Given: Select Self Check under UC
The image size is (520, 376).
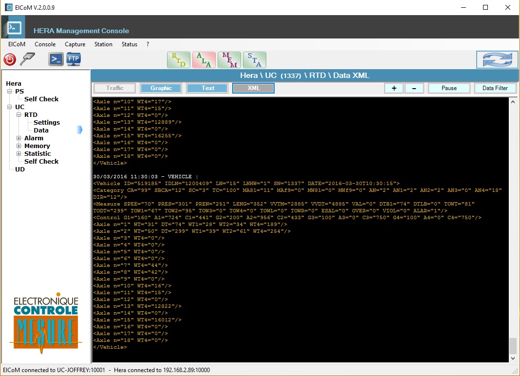Looking at the screenshot, I should pyautogui.click(x=41, y=161).
